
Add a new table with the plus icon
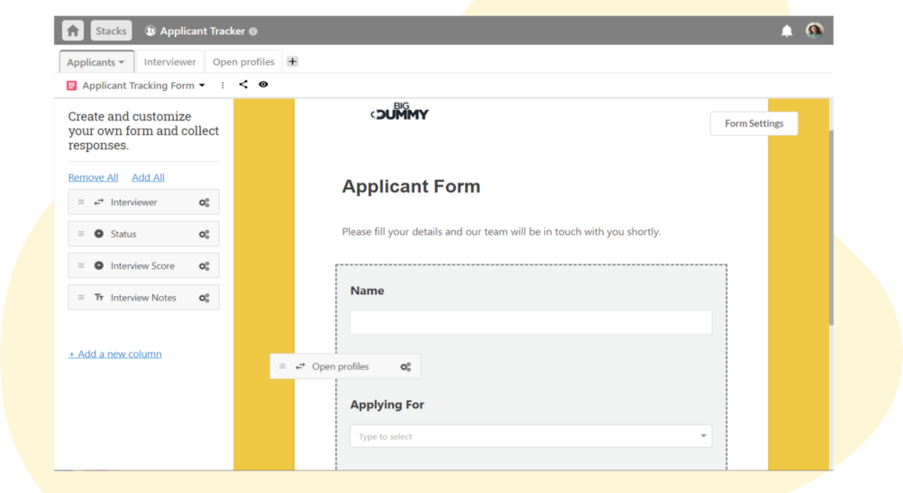pos(293,61)
